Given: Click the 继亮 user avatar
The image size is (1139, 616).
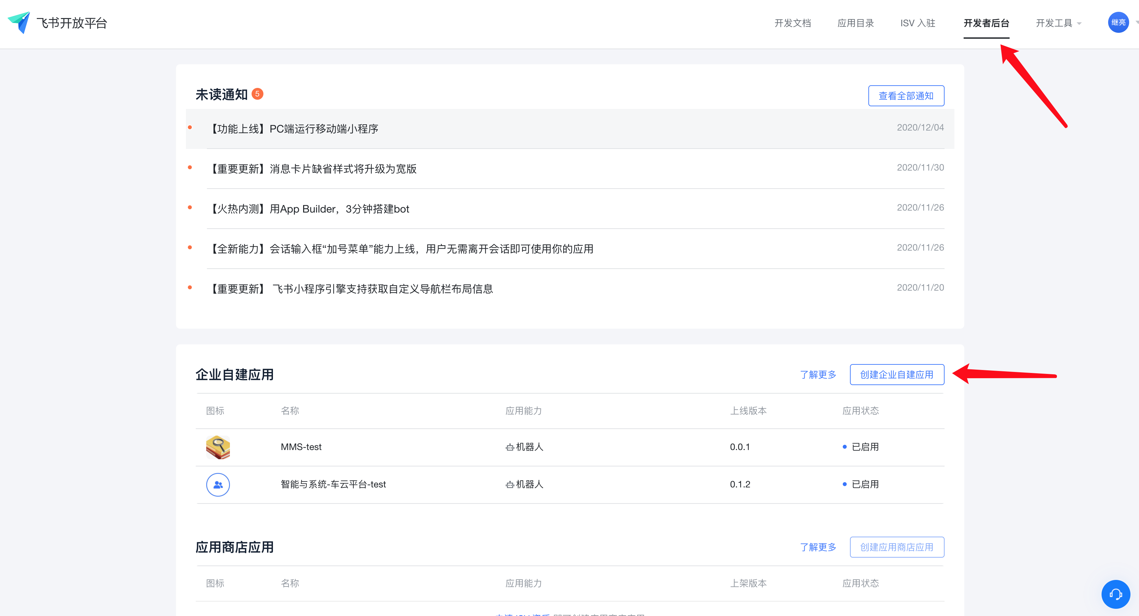Looking at the screenshot, I should [1118, 22].
